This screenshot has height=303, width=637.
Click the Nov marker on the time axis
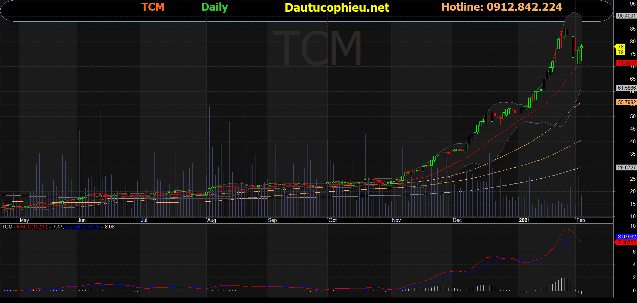(x=396, y=220)
